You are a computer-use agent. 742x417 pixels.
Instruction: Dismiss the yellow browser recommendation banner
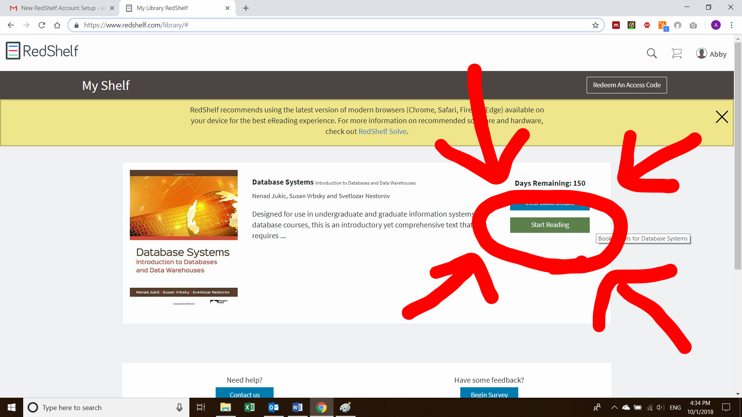[722, 117]
